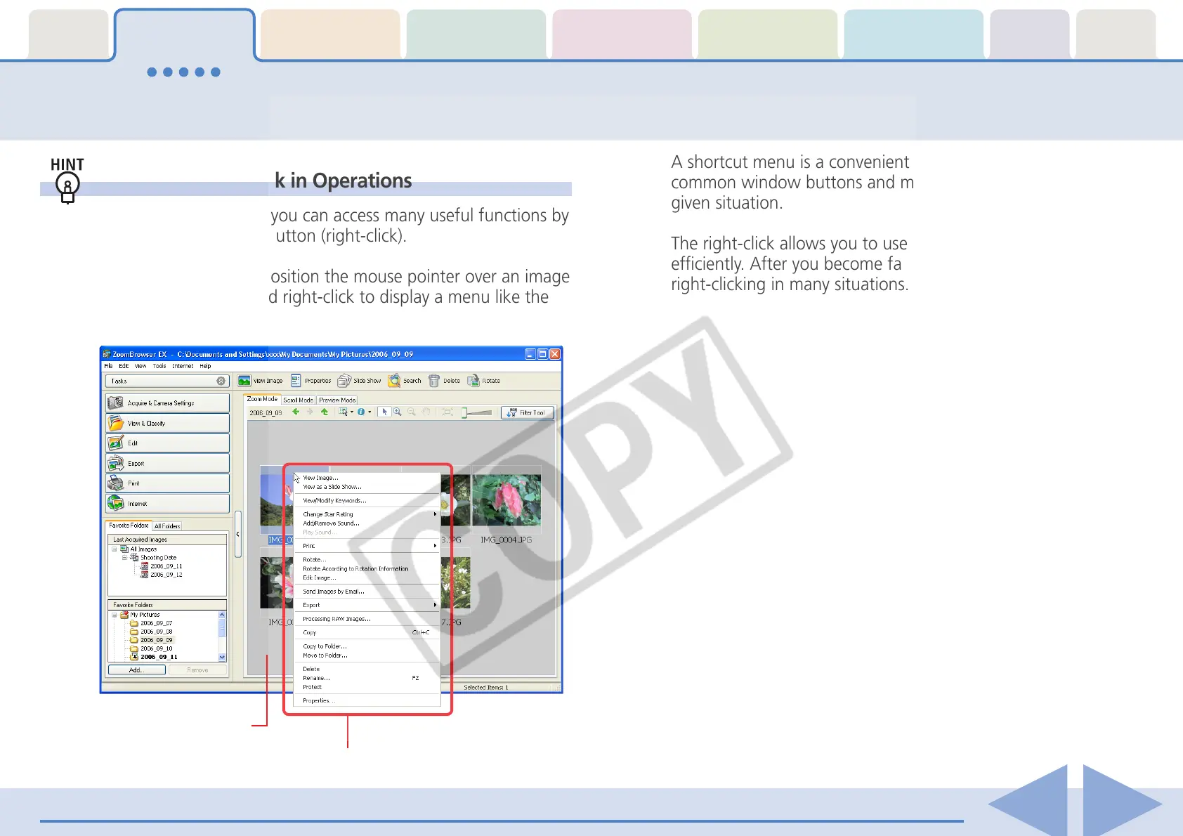Open the Edit menu in the menu bar
This screenshot has height=836, width=1183.
coord(124,366)
